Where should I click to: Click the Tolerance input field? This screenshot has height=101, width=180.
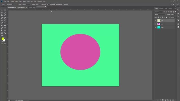(48, 4)
